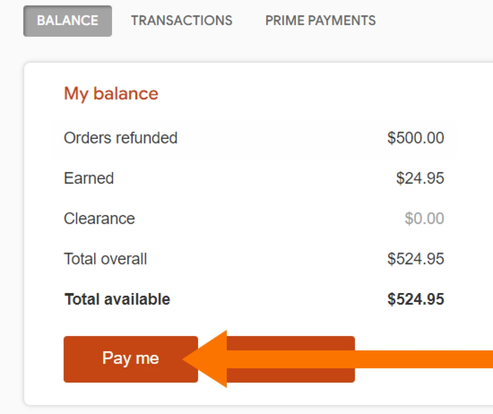Image resolution: width=493 pixels, height=414 pixels.
Task: Click the Total overall $524.95 amount
Action: 415,259
